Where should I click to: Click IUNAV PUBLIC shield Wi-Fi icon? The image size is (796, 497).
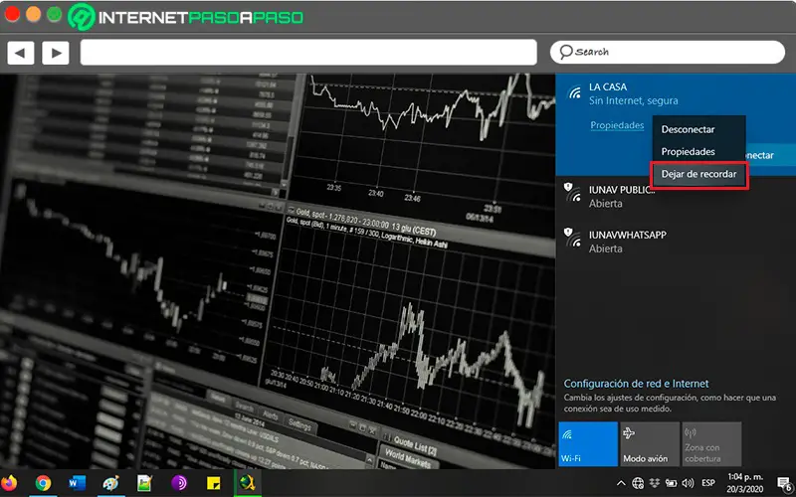click(x=573, y=192)
